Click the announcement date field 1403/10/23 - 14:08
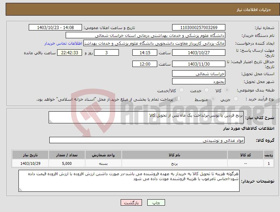Viewport: 280px width, 212px height. click(55, 28)
